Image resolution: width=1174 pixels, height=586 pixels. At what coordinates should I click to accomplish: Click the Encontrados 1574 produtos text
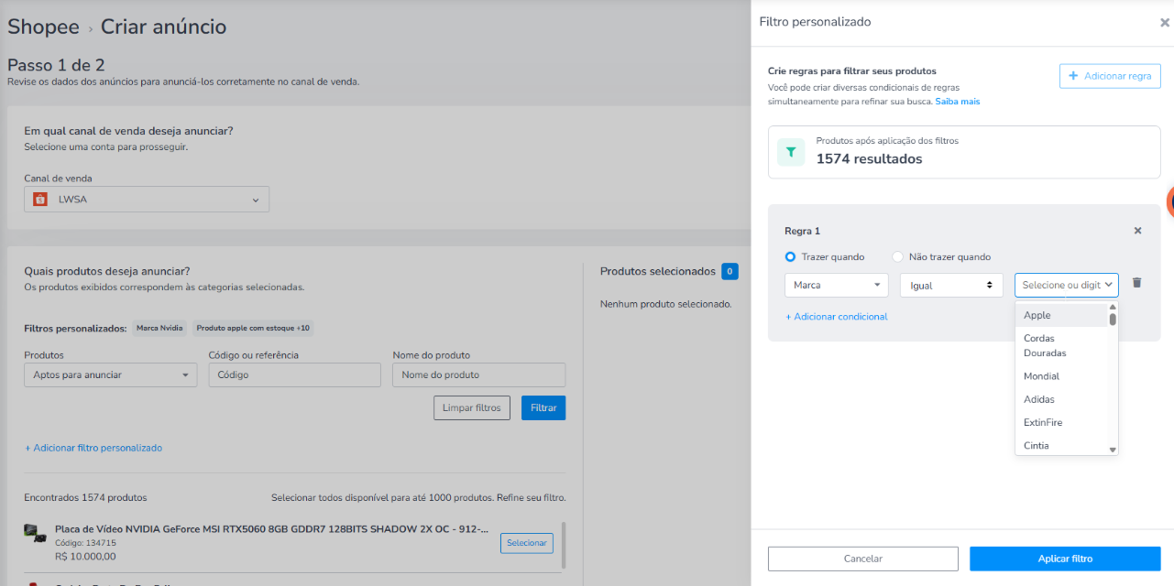(85, 498)
